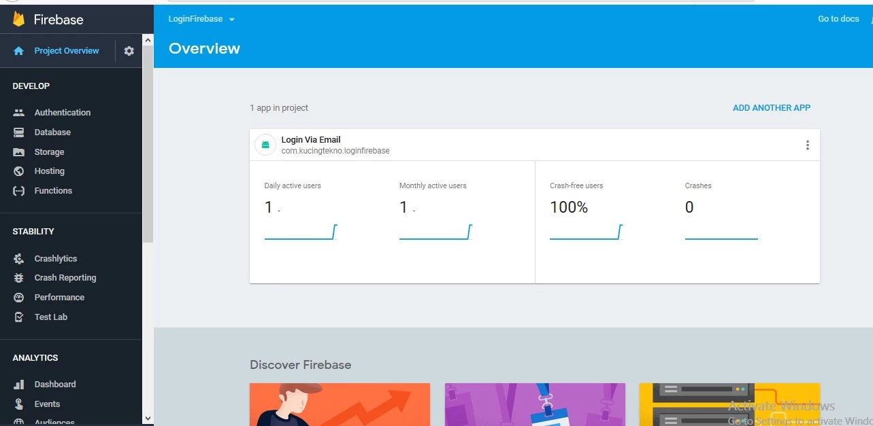The height and width of the screenshot is (426, 873).
Task: Open the Functions section
Action: pyautogui.click(x=53, y=191)
